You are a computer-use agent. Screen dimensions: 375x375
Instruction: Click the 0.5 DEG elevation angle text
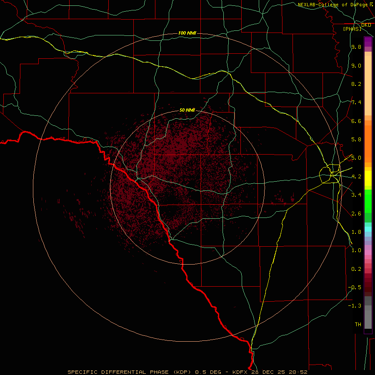coord(207,372)
